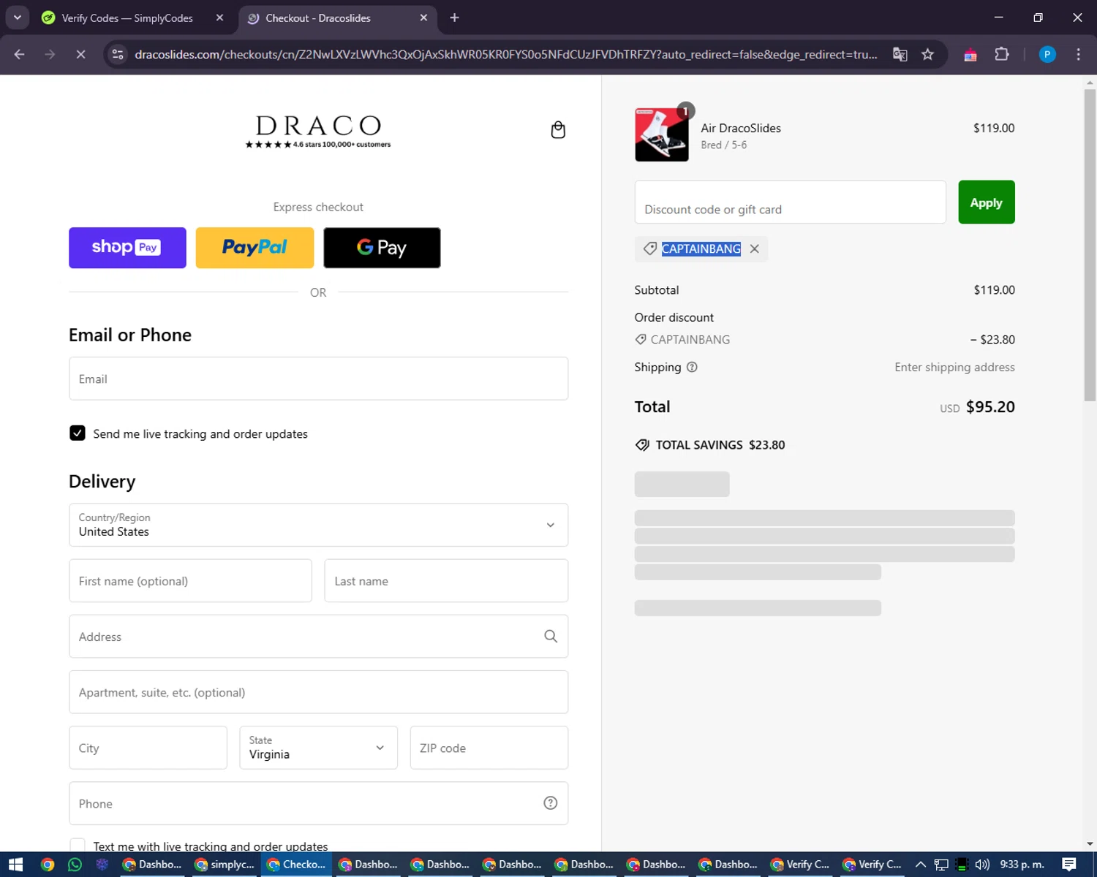Viewport: 1097px width, 877px height.
Task: Expand the Country/Region dropdown
Action: 318,525
